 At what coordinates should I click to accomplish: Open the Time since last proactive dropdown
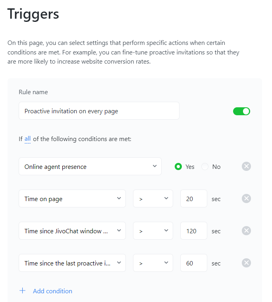[x=72, y=263]
